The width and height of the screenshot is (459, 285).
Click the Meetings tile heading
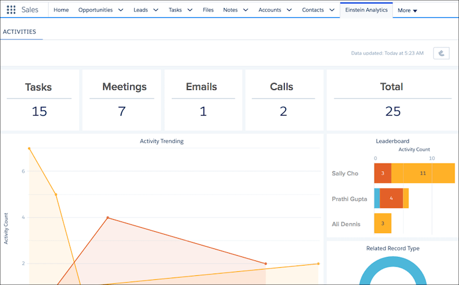coord(125,87)
